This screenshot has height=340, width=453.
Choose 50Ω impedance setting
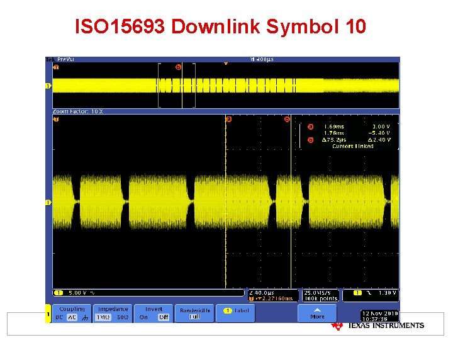[123, 317]
